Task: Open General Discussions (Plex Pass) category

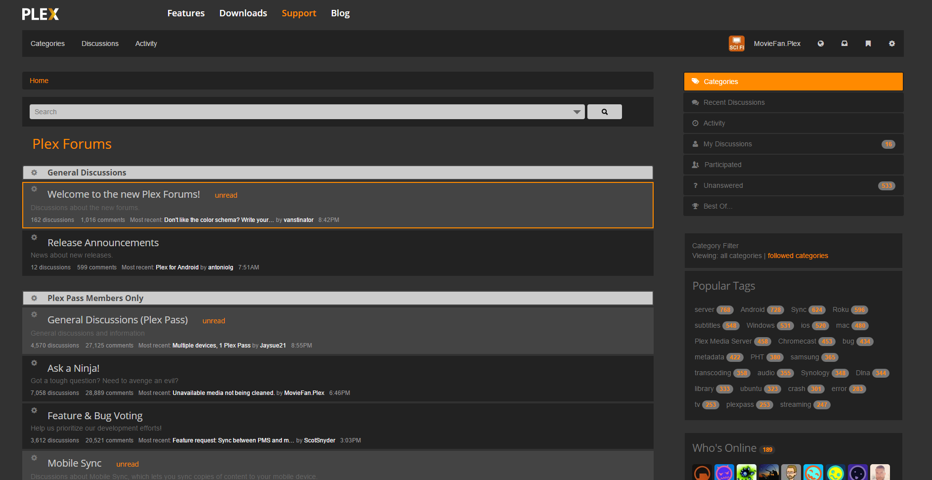Action: pos(118,320)
